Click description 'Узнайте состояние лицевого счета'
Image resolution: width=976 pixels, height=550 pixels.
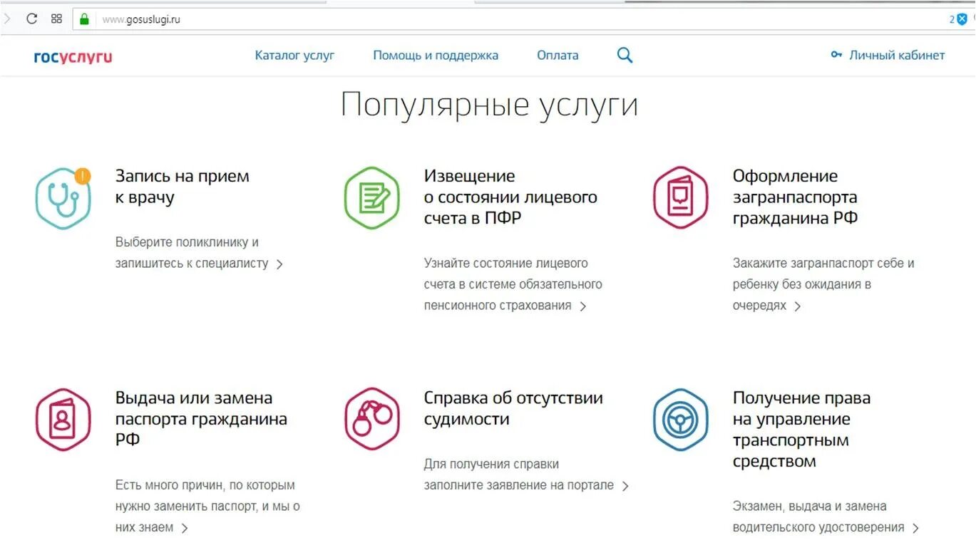point(513,284)
